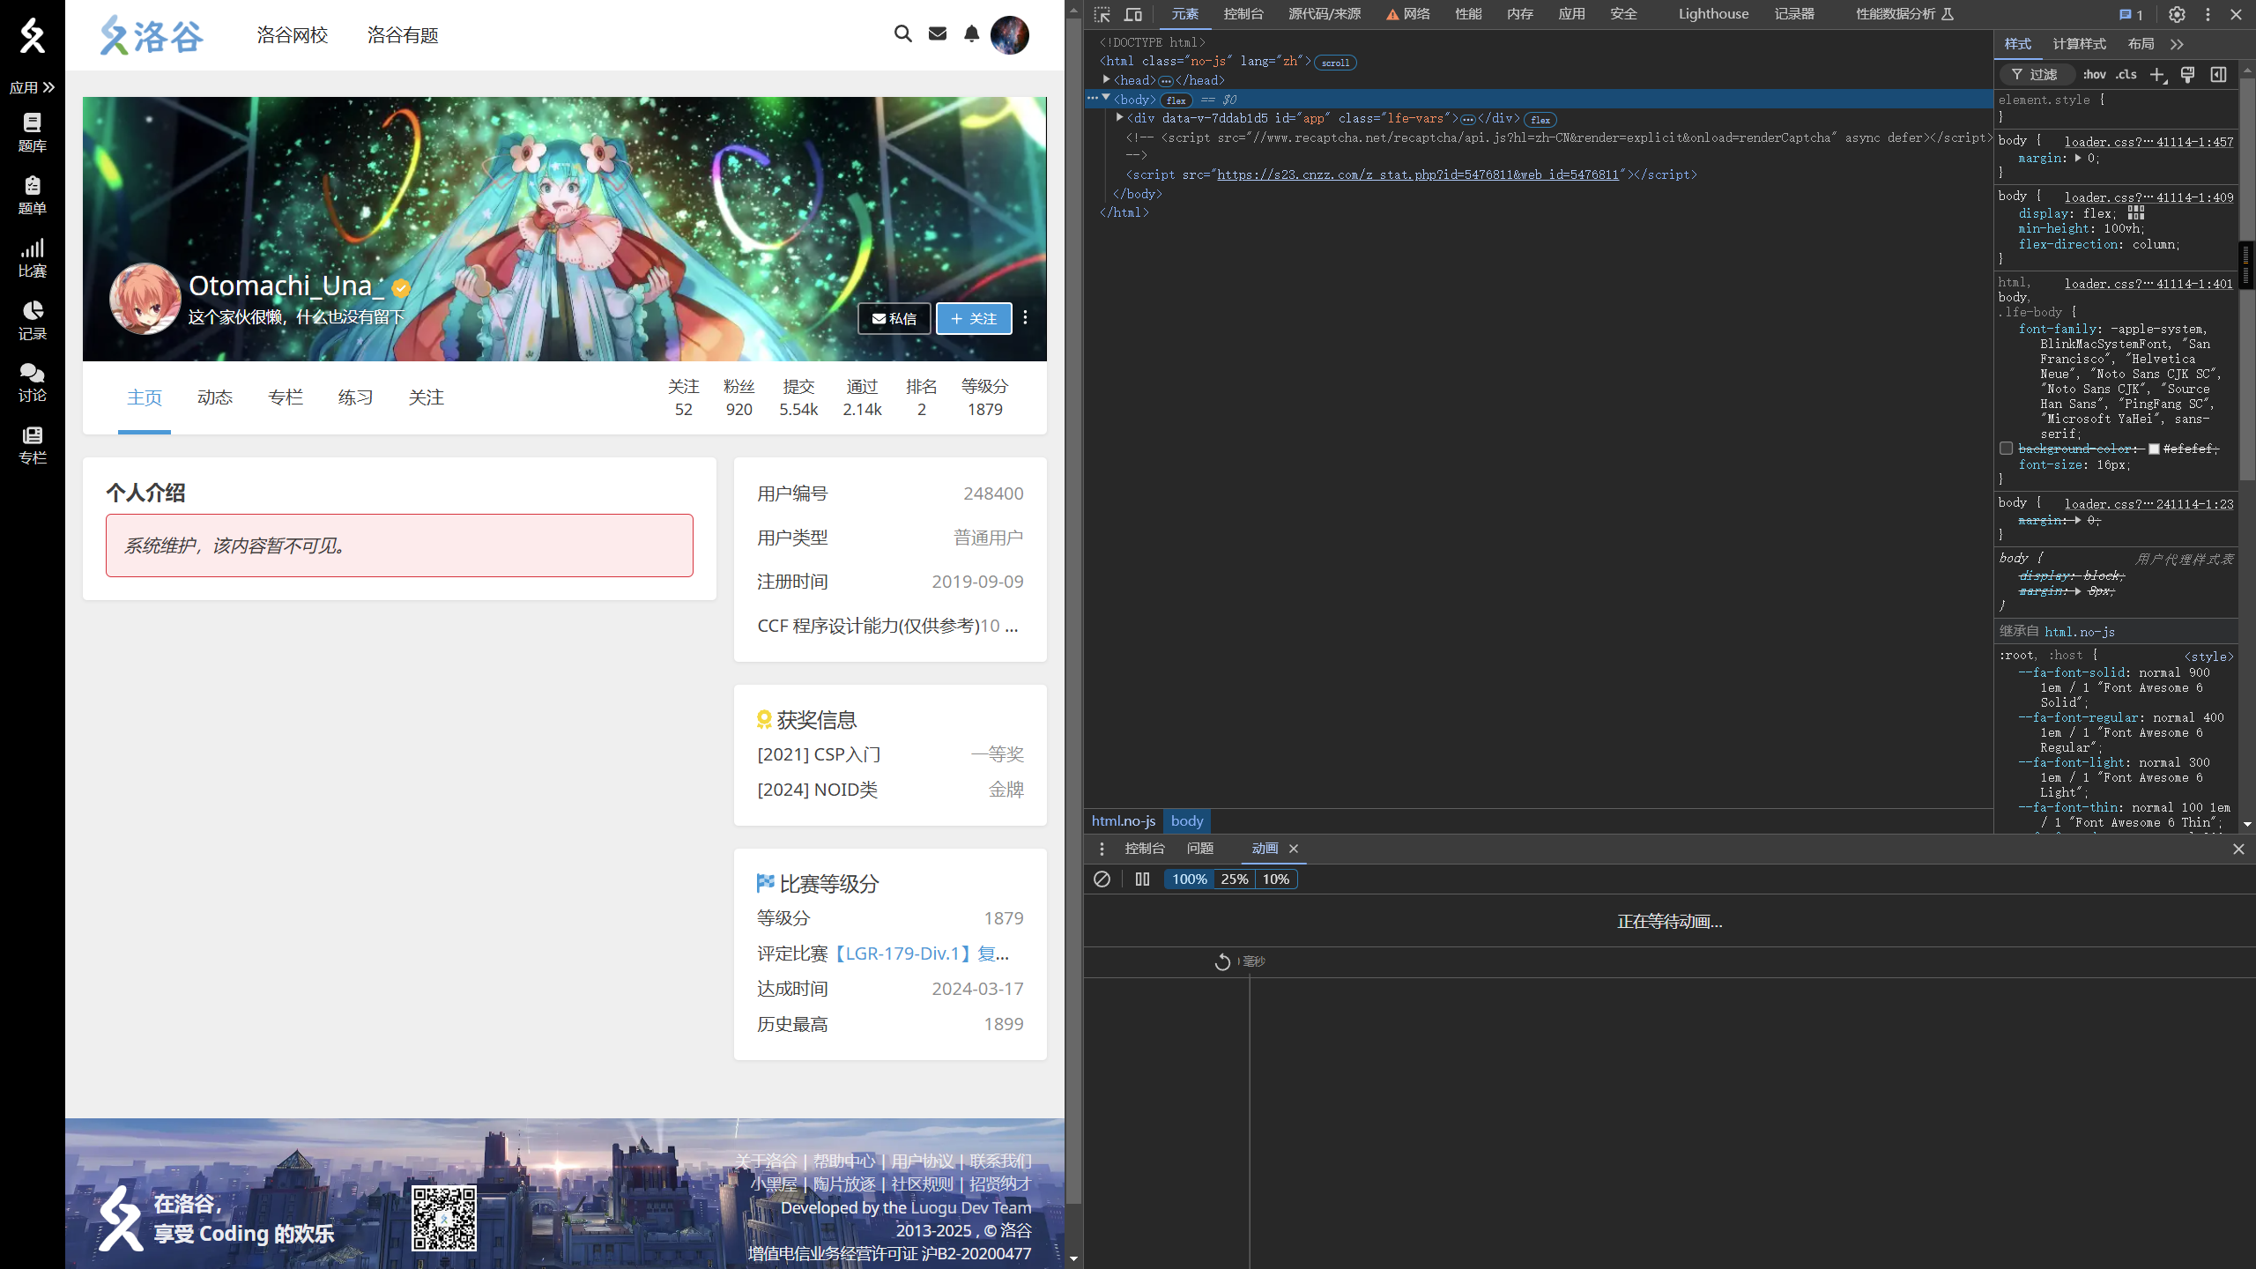Screen dimensions: 2256x1269
Task: Add a new style rule plus icon
Action: 2157,75
